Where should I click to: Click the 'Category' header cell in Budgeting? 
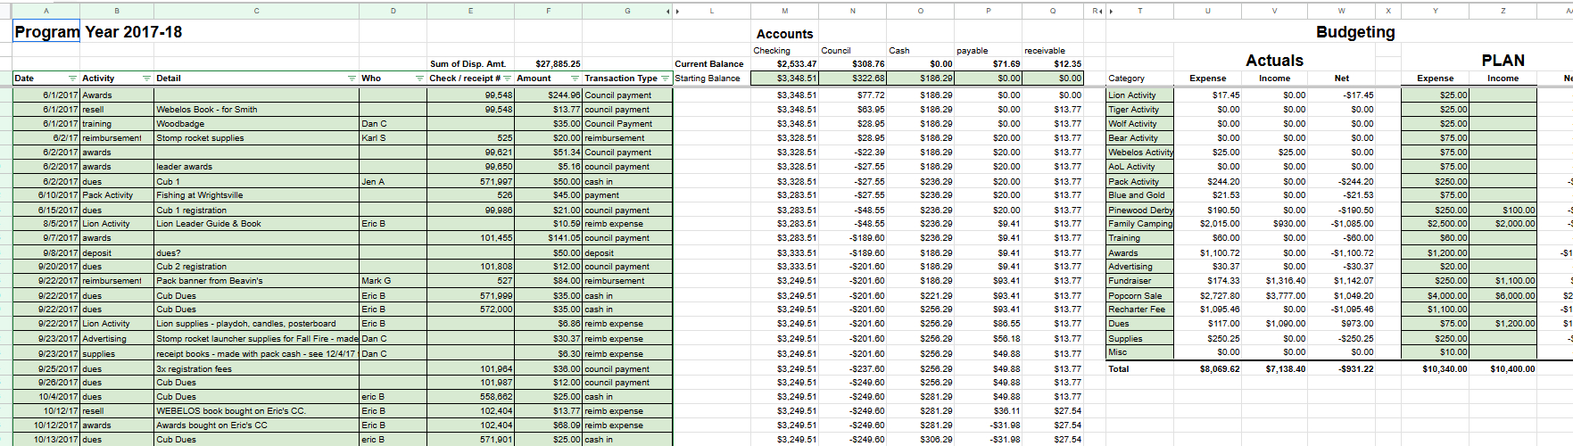[x=1140, y=78]
